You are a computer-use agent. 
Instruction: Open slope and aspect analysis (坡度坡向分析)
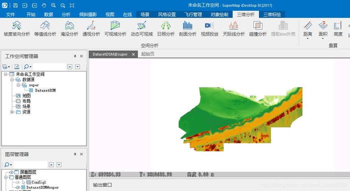[x=16, y=28]
